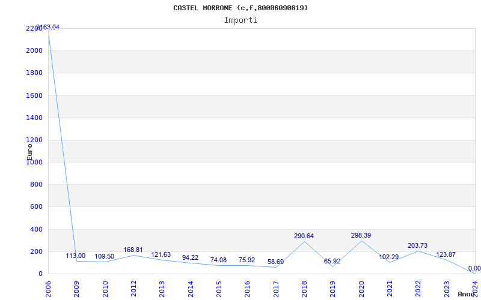Screen dimensions: 481x300
Task: Click the 2021 x-axis year label
Action: coord(390,289)
